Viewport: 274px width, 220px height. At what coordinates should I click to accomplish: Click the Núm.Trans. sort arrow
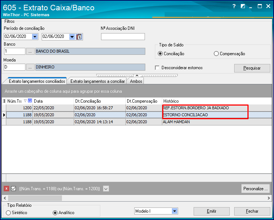click(25, 101)
